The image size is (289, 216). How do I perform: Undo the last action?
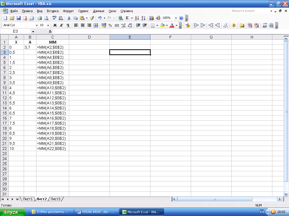coord(100,18)
